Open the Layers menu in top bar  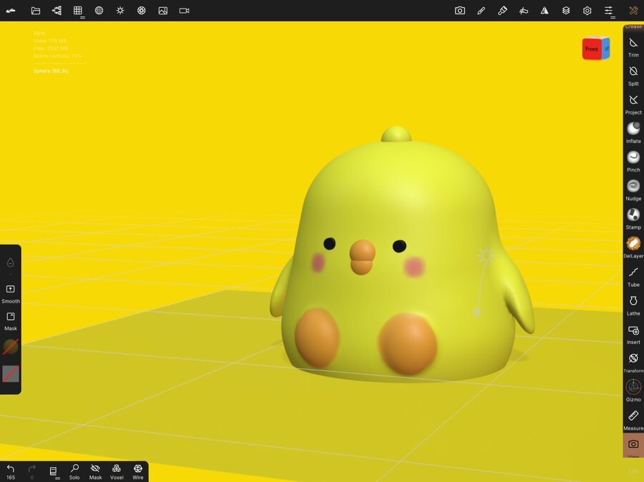tap(566, 11)
